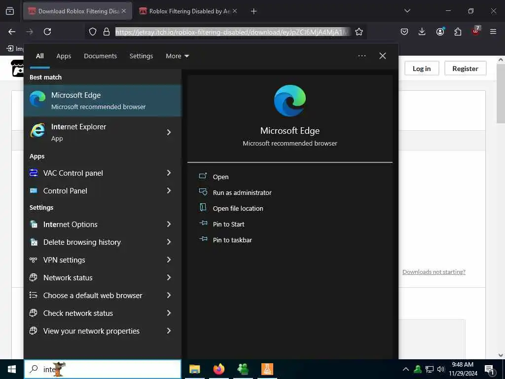
Task: Expand Internet Explorer result arrow
Action: coord(169,132)
